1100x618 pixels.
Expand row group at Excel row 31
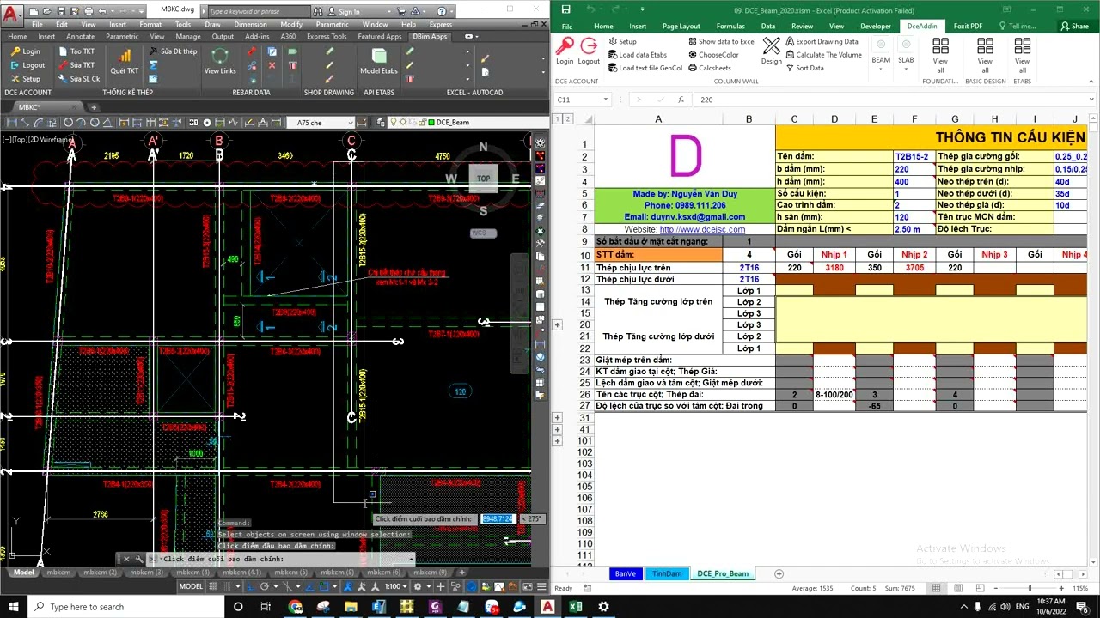tap(557, 418)
